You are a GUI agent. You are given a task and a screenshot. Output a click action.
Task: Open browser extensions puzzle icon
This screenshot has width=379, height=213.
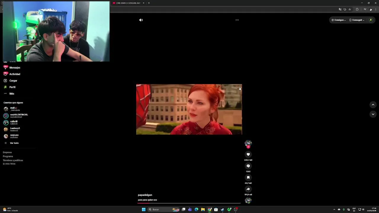357,9
